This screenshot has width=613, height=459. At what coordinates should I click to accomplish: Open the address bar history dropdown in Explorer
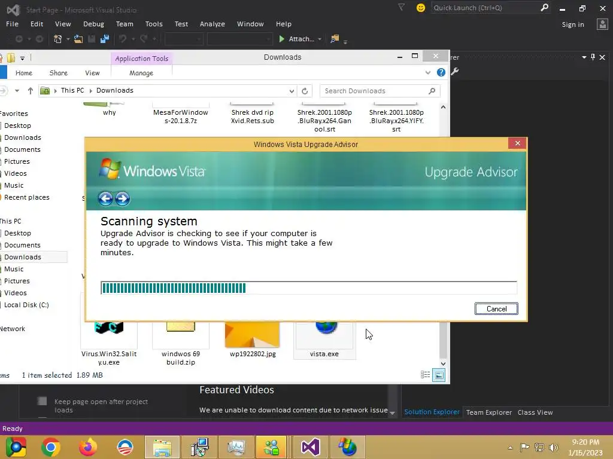(x=292, y=91)
